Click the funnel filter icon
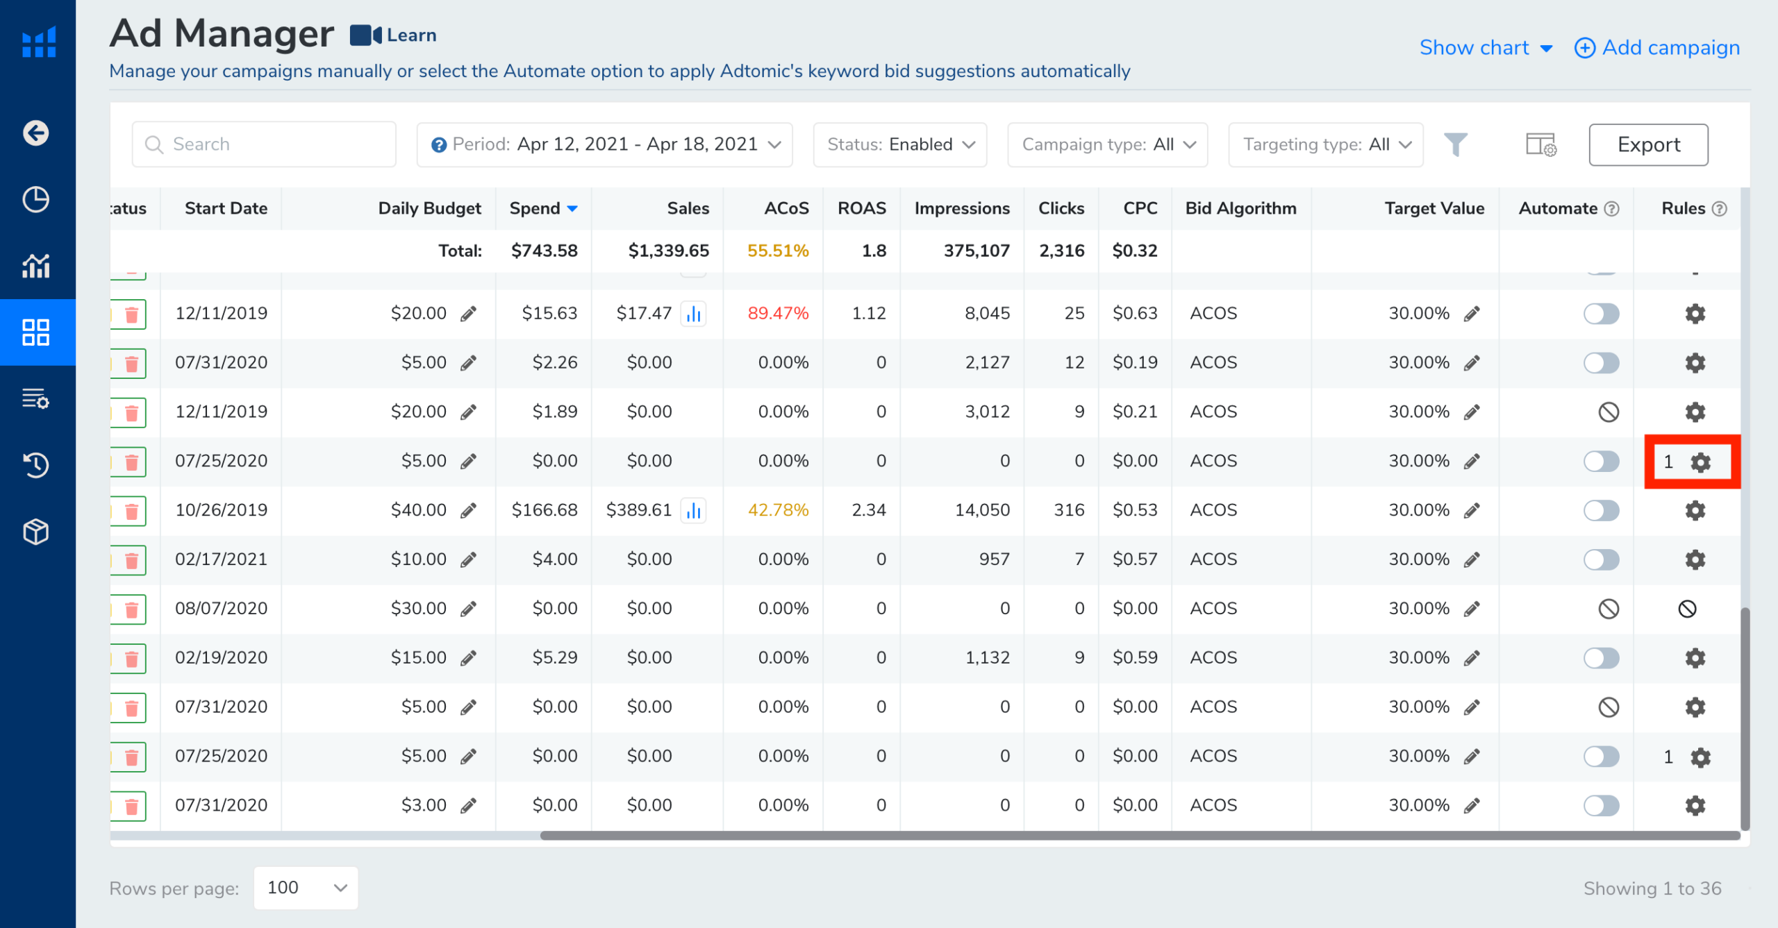1778x928 pixels. click(1456, 144)
